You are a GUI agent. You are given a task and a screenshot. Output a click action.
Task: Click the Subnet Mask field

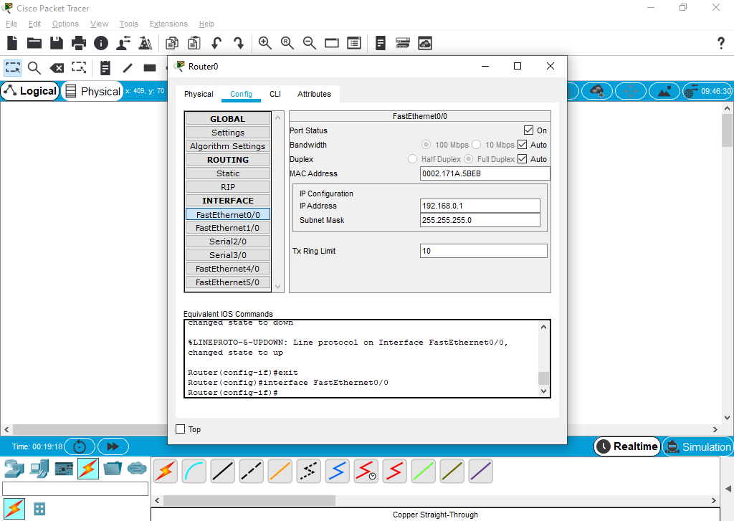tap(480, 220)
